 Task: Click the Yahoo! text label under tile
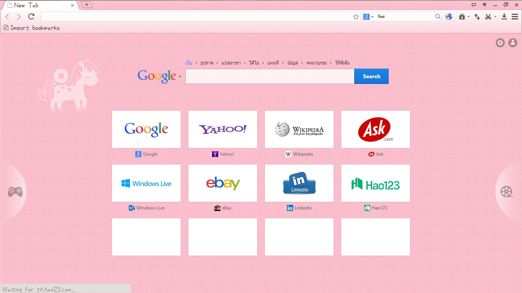(227, 154)
